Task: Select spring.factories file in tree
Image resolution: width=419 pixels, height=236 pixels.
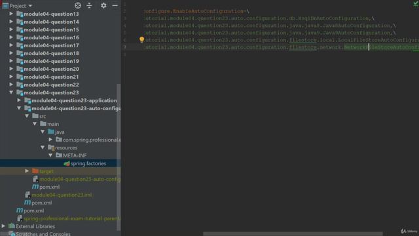Action: 60,163
